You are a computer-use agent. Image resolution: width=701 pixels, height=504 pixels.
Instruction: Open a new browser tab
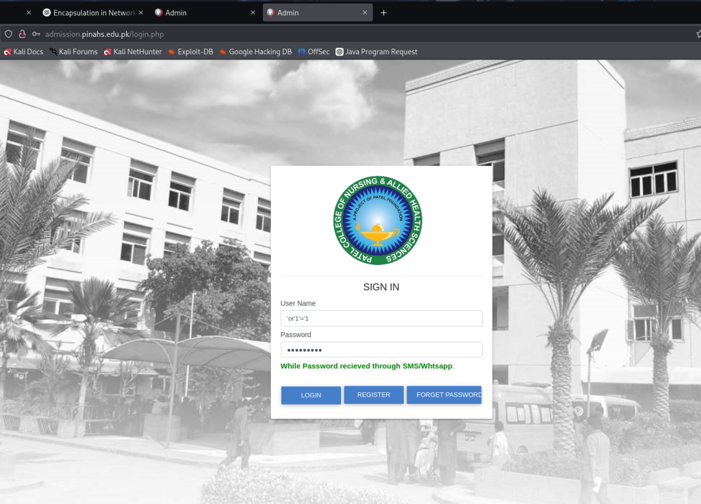[383, 13]
